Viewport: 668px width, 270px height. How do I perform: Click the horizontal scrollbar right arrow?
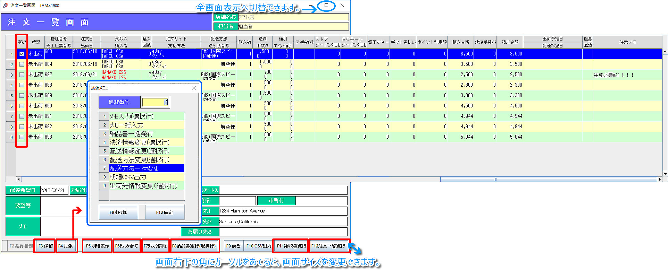660,179
